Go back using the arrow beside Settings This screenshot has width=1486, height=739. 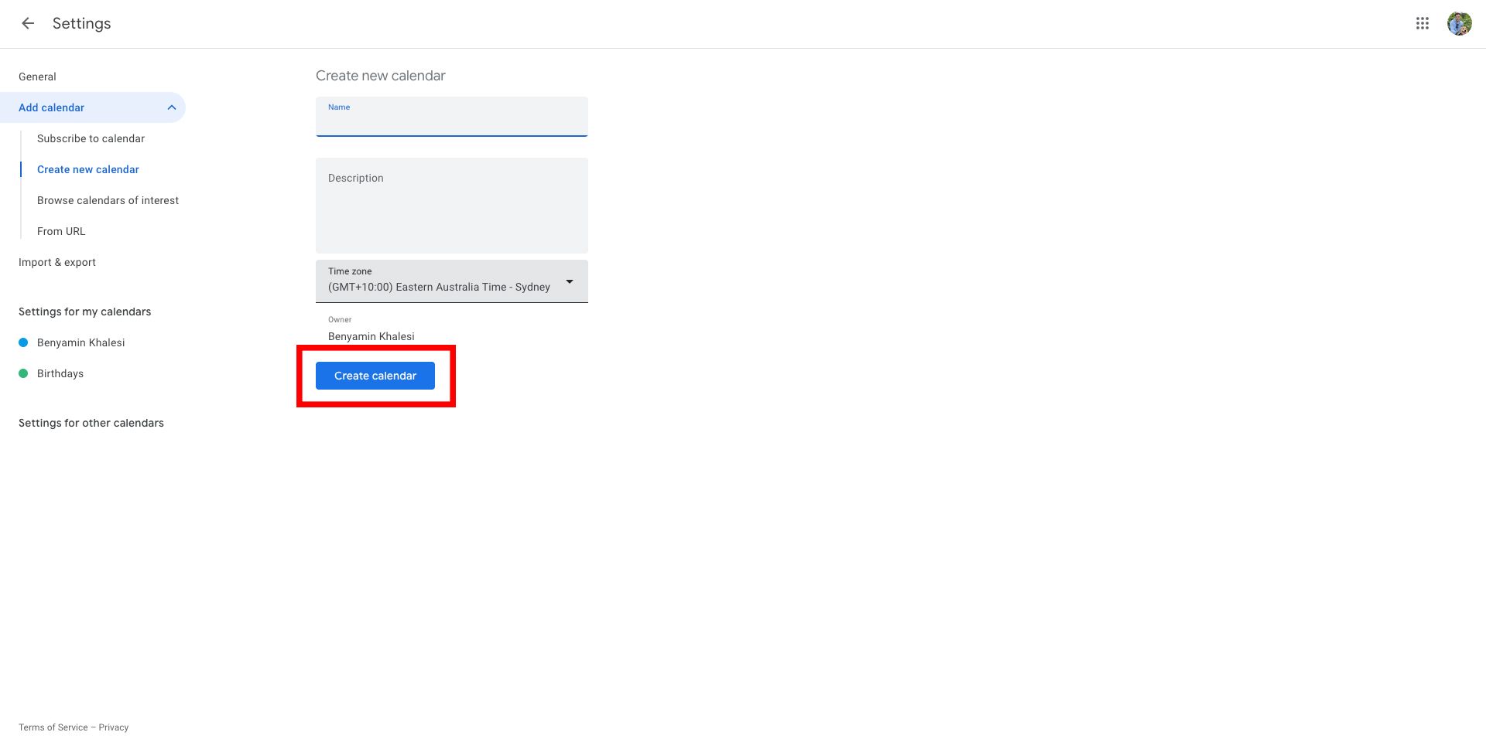(28, 23)
